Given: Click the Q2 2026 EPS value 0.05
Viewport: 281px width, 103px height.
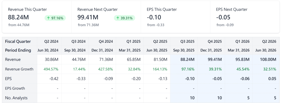Looking at the screenshot, I should point(272,79).
